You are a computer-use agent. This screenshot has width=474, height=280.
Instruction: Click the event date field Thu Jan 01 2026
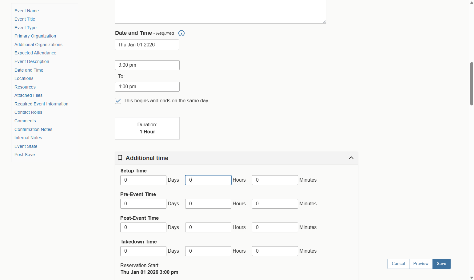tap(147, 45)
